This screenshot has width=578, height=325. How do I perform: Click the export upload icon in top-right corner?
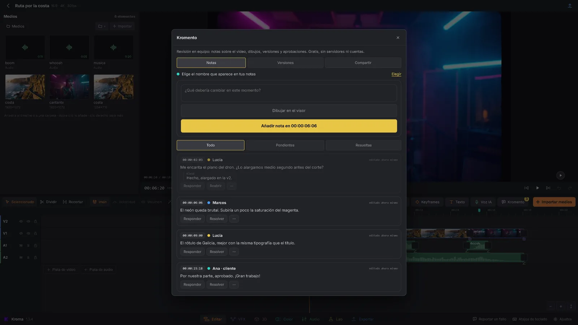tap(570, 6)
